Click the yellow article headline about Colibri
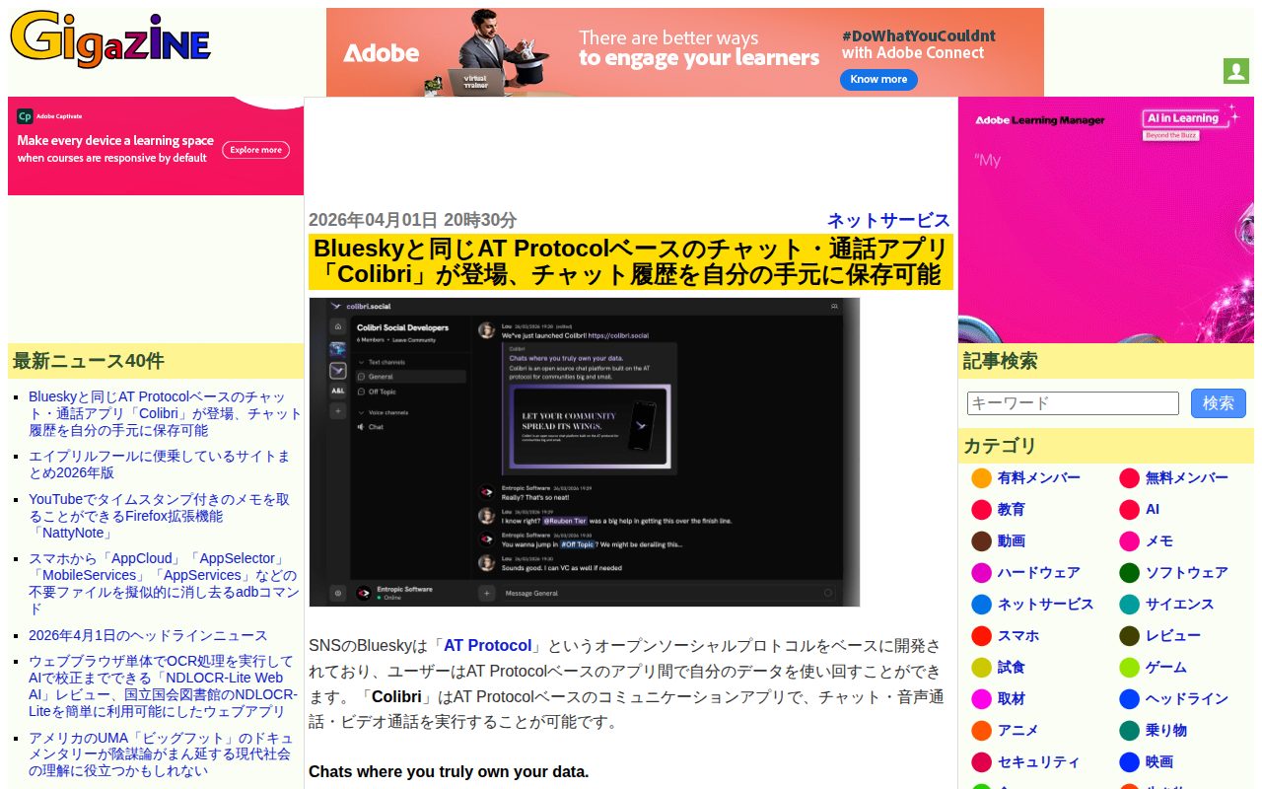Image resolution: width=1262 pixels, height=789 pixels. pos(631,261)
